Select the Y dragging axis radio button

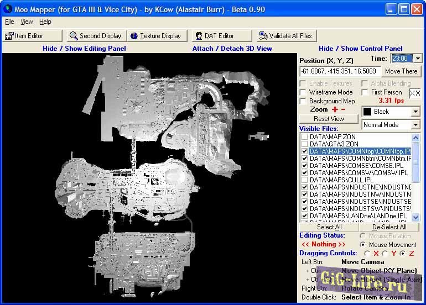385,254
